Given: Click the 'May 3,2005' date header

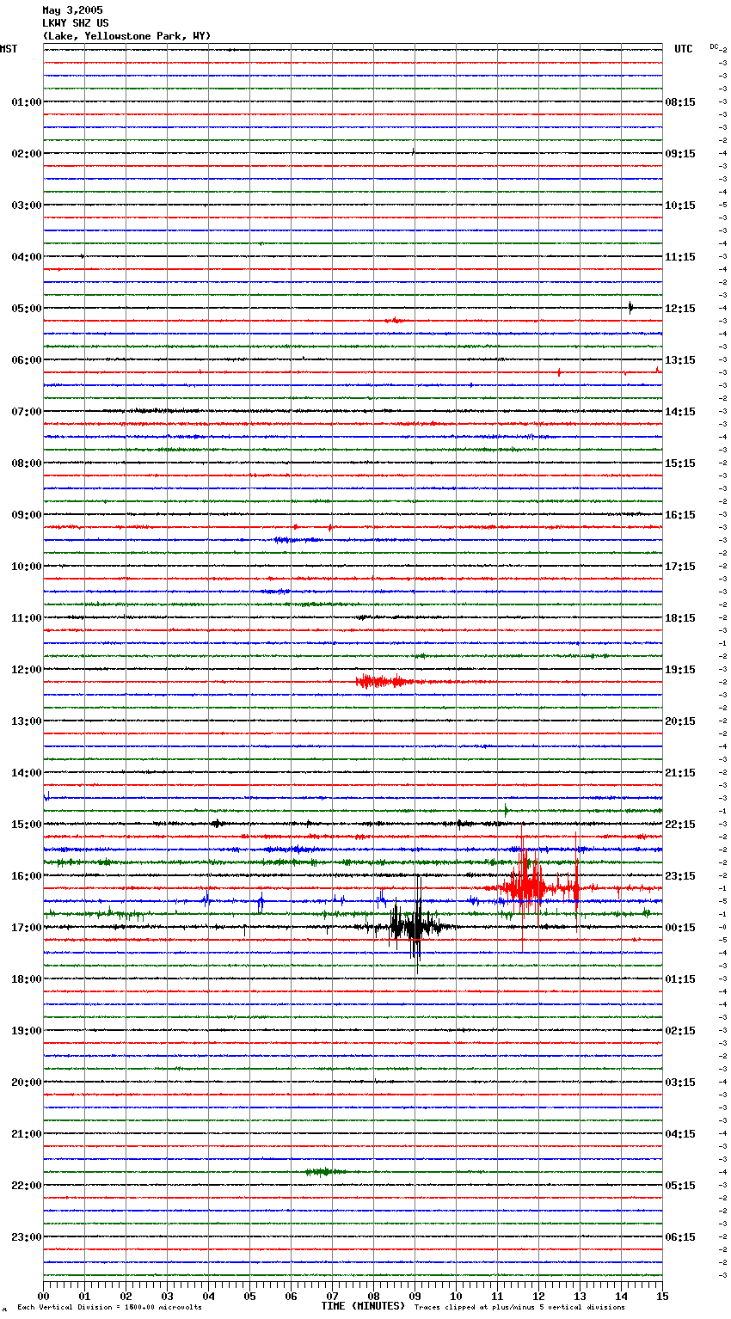Looking at the screenshot, I should click(72, 10).
